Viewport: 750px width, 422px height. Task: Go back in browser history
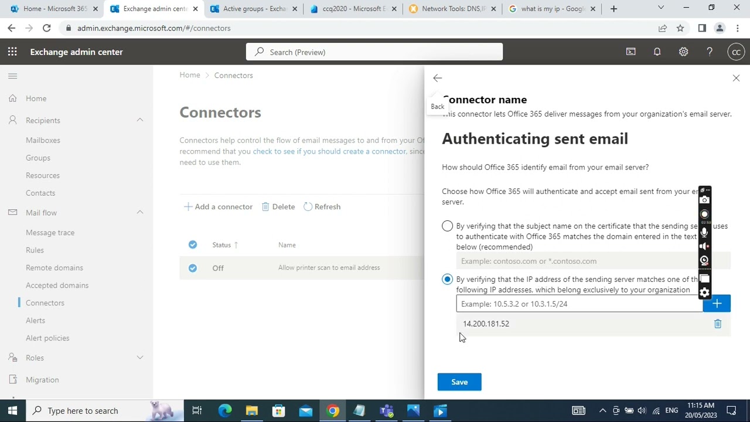(12, 28)
